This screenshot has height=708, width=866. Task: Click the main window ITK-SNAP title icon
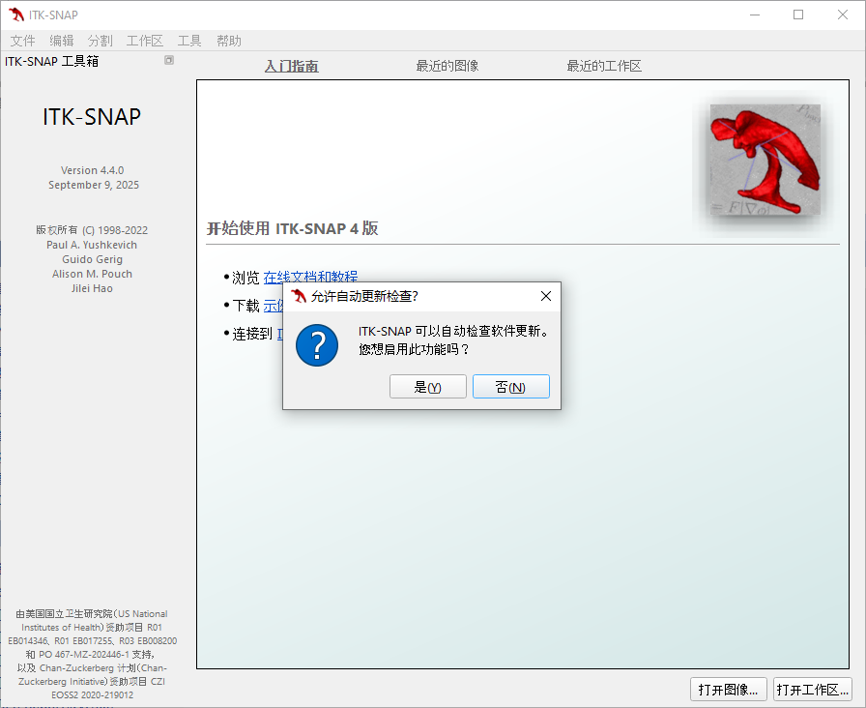click(16, 15)
